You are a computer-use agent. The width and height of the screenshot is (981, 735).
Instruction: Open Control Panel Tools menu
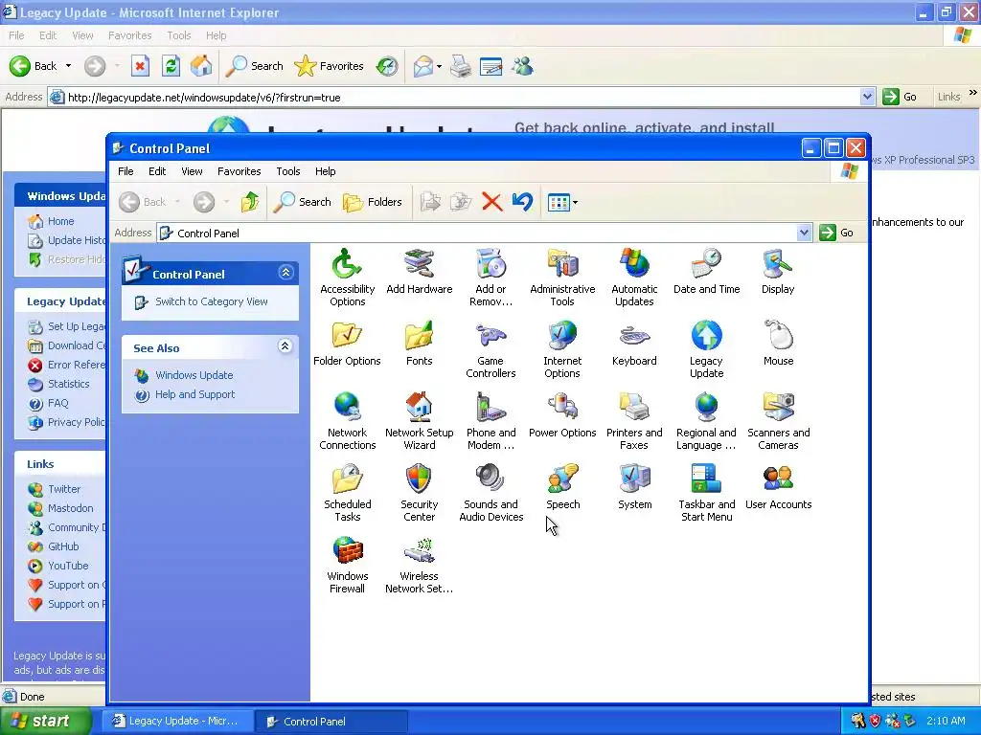tap(287, 171)
